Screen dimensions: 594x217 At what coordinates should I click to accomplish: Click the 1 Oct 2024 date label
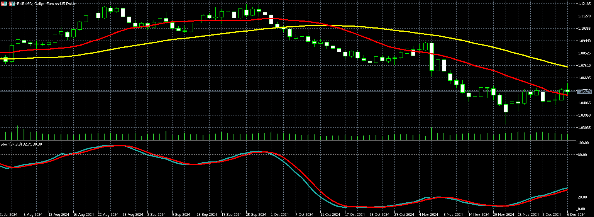coord(279,214)
